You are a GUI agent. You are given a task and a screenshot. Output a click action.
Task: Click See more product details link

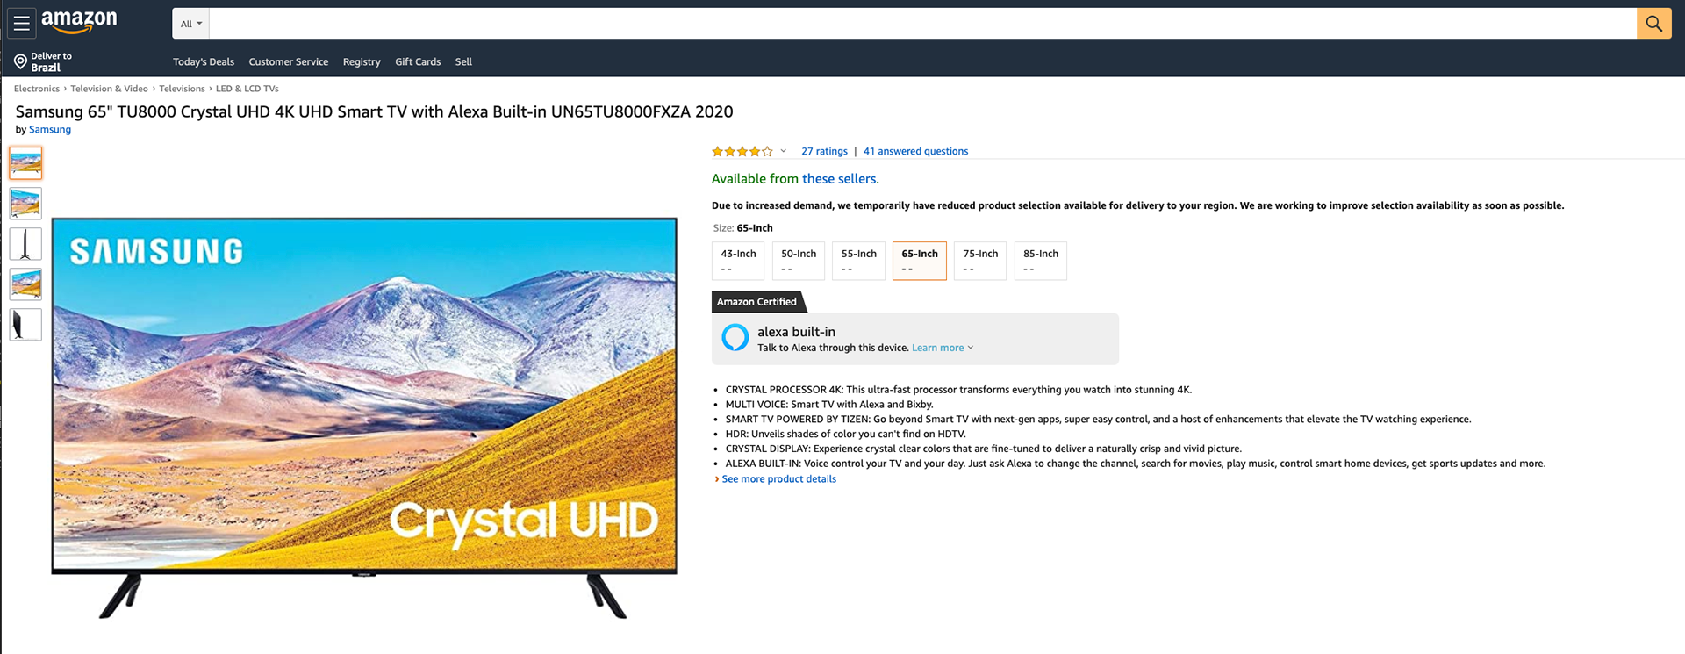[x=778, y=479]
